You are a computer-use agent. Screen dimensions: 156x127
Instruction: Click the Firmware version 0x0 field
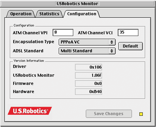(x=89, y=84)
